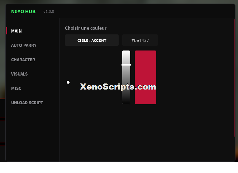Click UNLOAD SCRIPT in the sidebar
This screenshot has height=173, width=238.
pos(27,103)
